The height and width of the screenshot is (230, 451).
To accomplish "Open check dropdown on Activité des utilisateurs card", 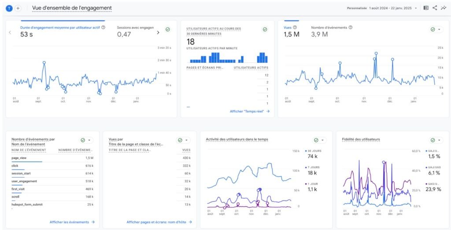I will click(x=320, y=140).
